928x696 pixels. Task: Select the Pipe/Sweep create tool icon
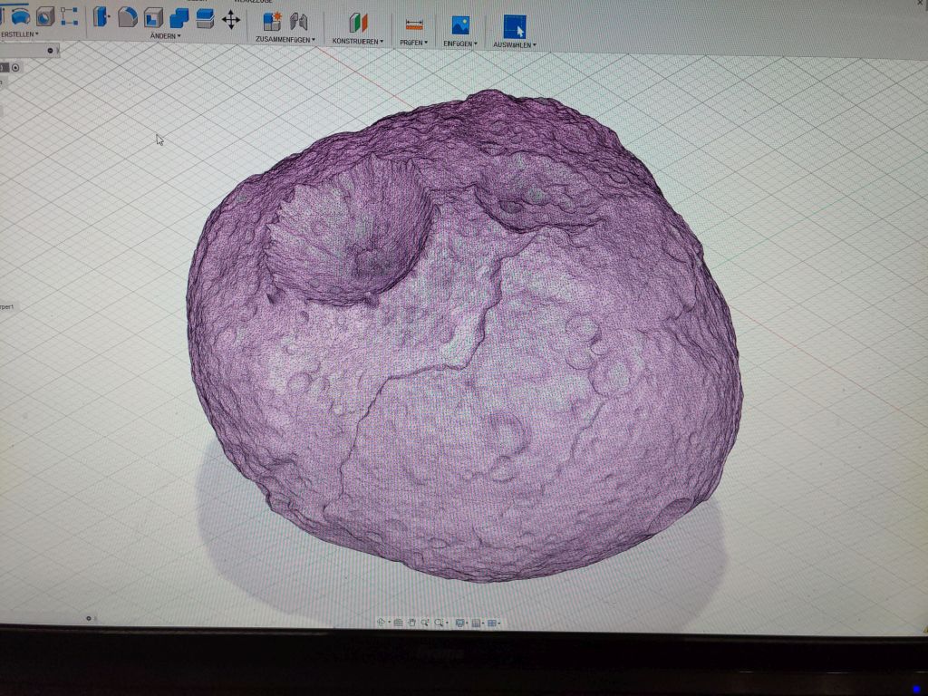click(x=21, y=16)
